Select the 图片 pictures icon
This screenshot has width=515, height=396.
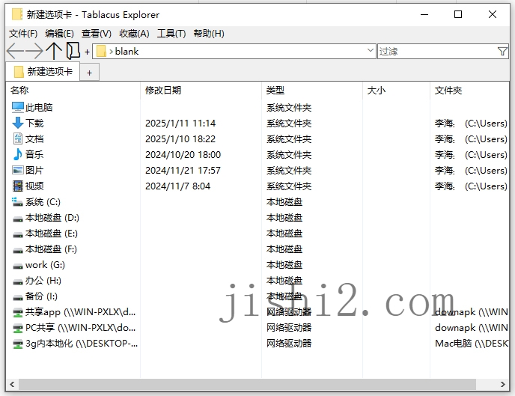tap(18, 170)
